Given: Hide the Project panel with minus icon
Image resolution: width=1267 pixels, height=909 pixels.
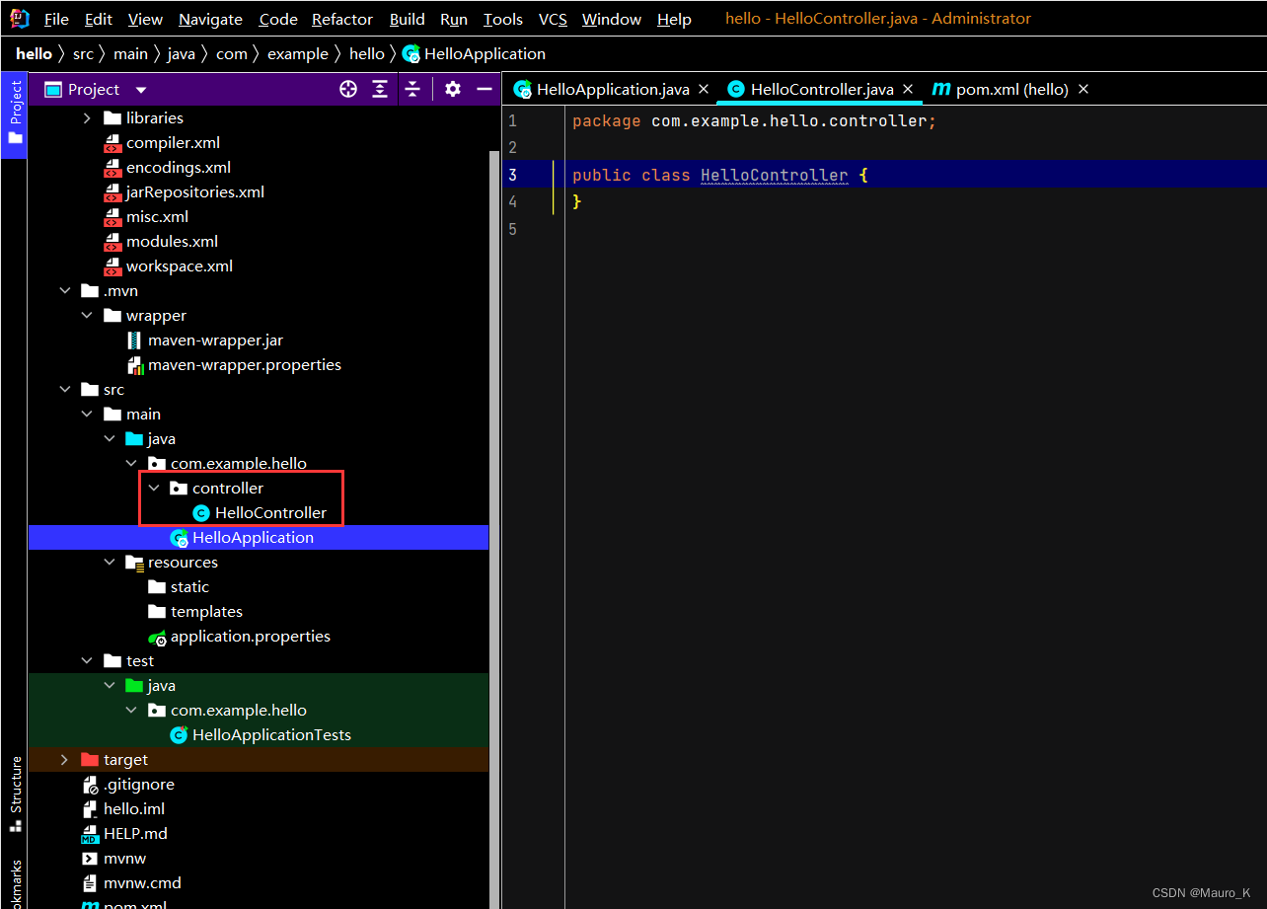Looking at the screenshot, I should 484,90.
